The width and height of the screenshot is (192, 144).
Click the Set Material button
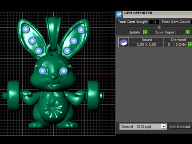[x=180, y=127]
